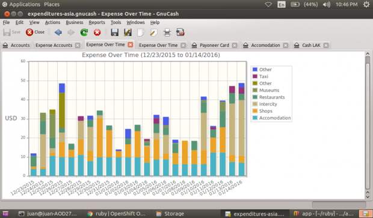Switch to the Accounts tab
The image size is (373, 218).
coord(16,45)
